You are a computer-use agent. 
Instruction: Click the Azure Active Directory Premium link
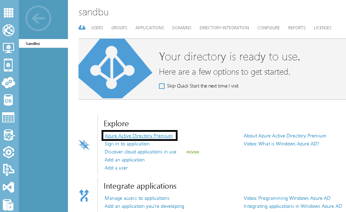coord(139,135)
